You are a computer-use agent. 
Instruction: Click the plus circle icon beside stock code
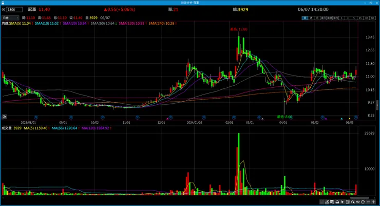pos(4,10)
